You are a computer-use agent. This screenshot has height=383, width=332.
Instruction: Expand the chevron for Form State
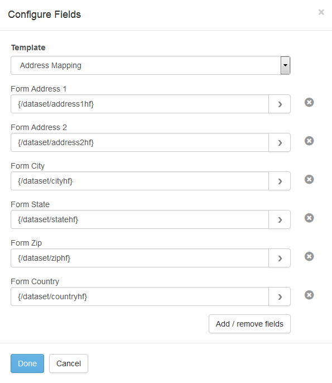[x=280, y=219]
